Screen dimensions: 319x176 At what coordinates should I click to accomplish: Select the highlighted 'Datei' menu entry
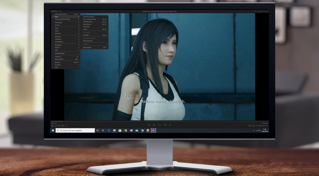(66, 17)
